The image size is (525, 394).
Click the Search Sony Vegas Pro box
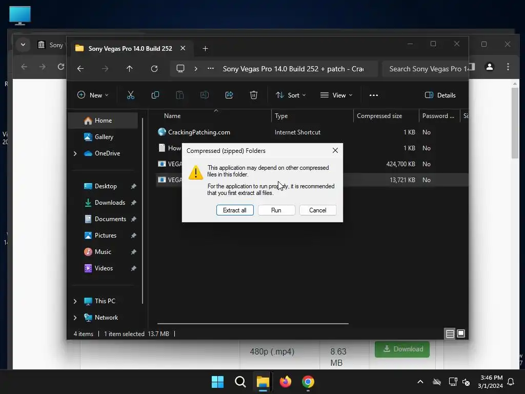[426, 69]
